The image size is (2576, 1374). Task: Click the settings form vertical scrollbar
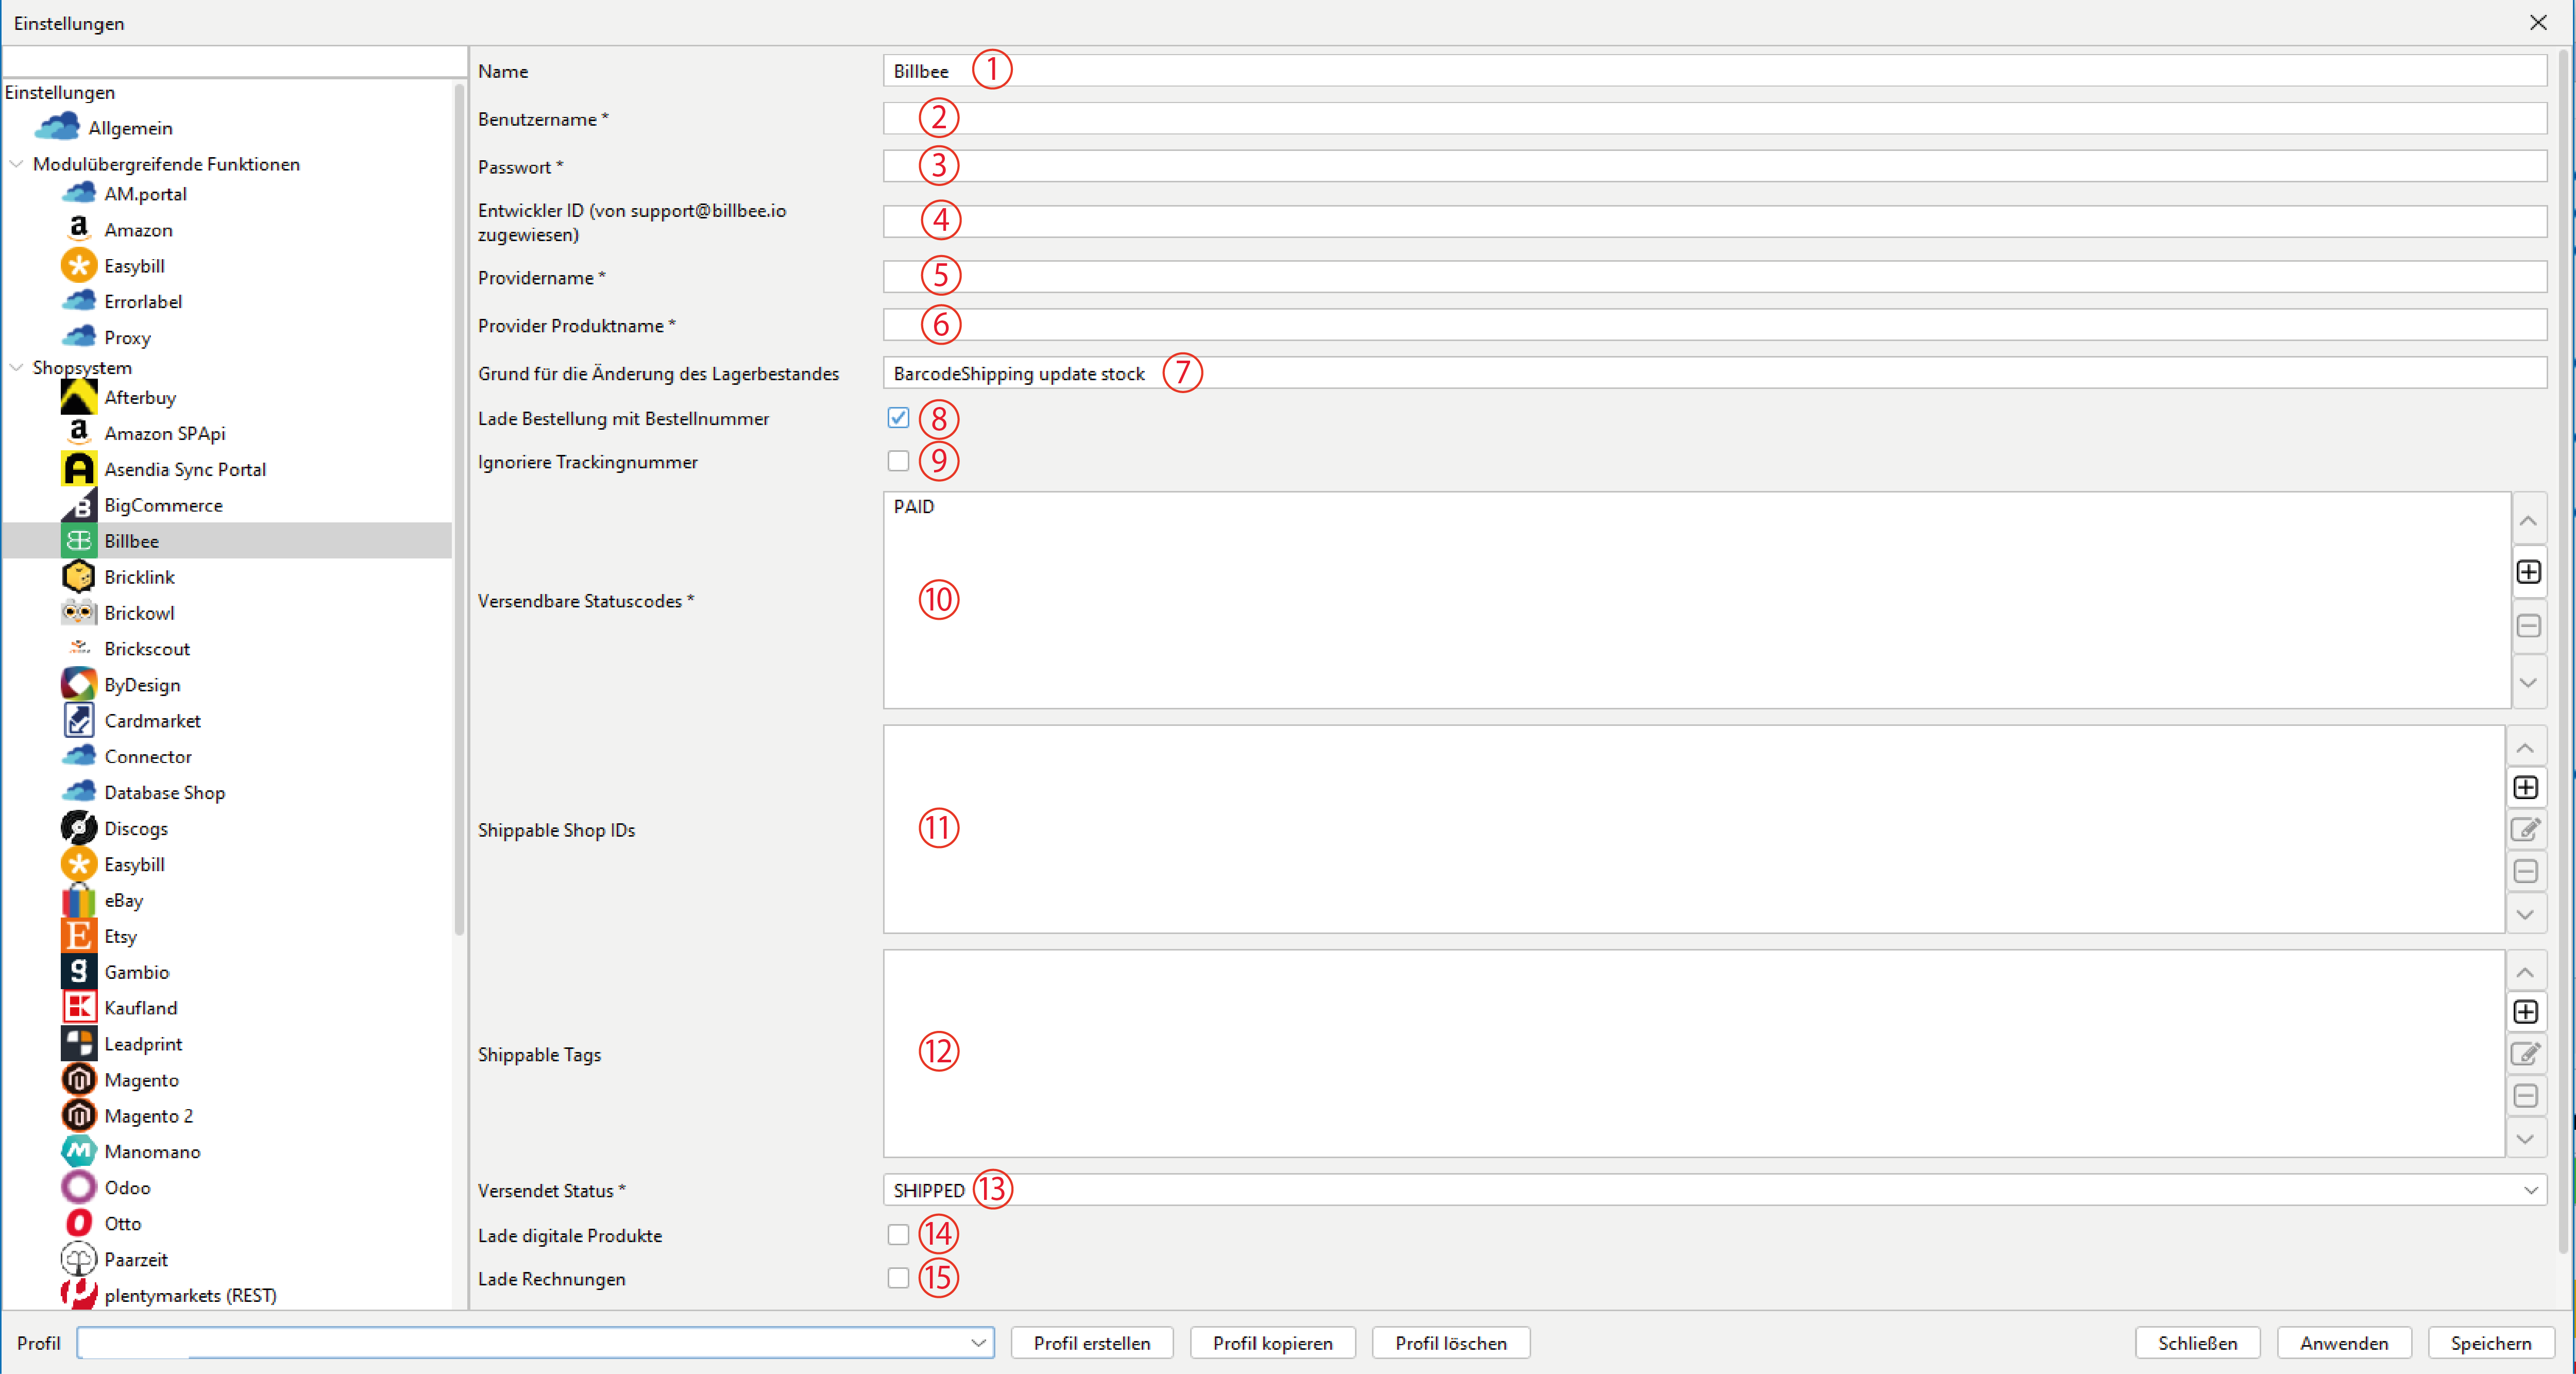click(2564, 650)
